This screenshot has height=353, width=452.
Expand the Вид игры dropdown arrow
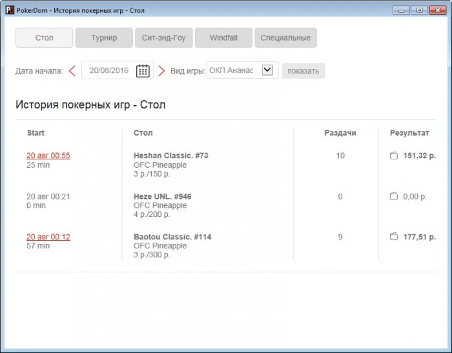click(267, 70)
